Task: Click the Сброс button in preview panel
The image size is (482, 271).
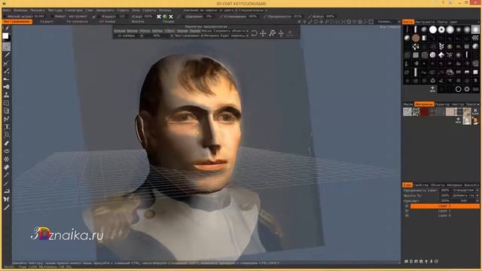Action: click(x=169, y=31)
